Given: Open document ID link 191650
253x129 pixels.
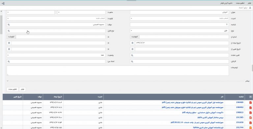Looking at the screenshot, I should pos(239,122).
